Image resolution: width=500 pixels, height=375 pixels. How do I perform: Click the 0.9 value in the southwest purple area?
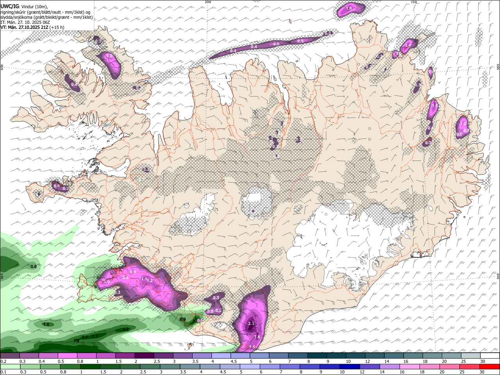click(x=133, y=272)
